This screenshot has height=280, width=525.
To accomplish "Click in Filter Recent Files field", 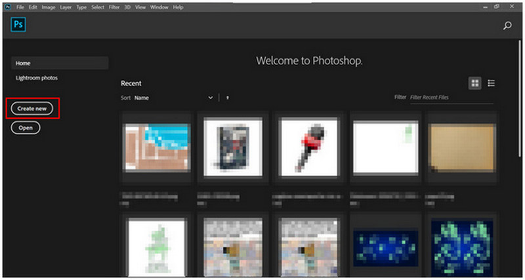I will tap(451, 98).
